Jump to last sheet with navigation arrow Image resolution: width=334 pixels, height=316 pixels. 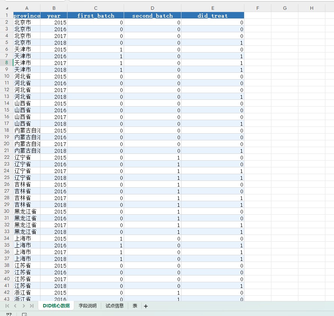tap(32, 306)
